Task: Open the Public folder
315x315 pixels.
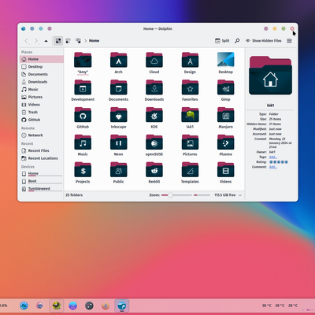Action: [118, 172]
